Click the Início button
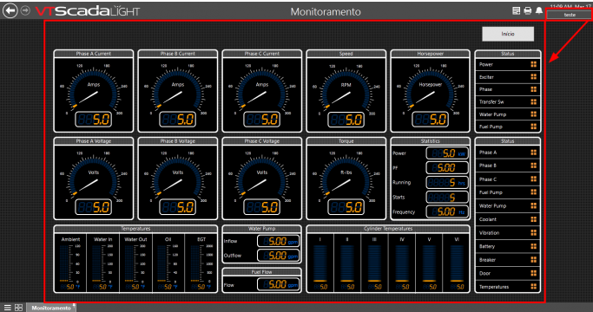This screenshot has width=593, height=312. (508, 34)
